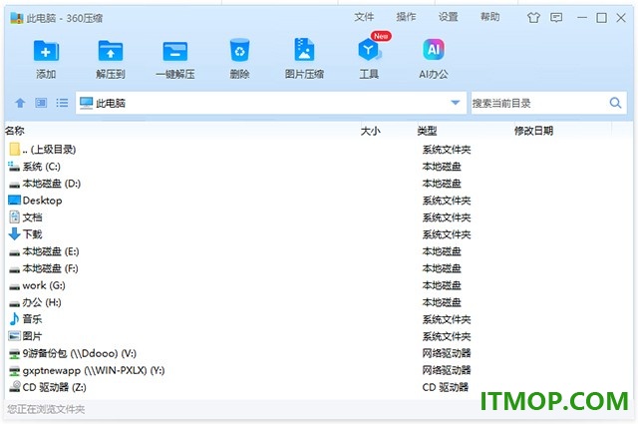Expand the address bar dropdown arrow
638x424 pixels.
click(456, 103)
